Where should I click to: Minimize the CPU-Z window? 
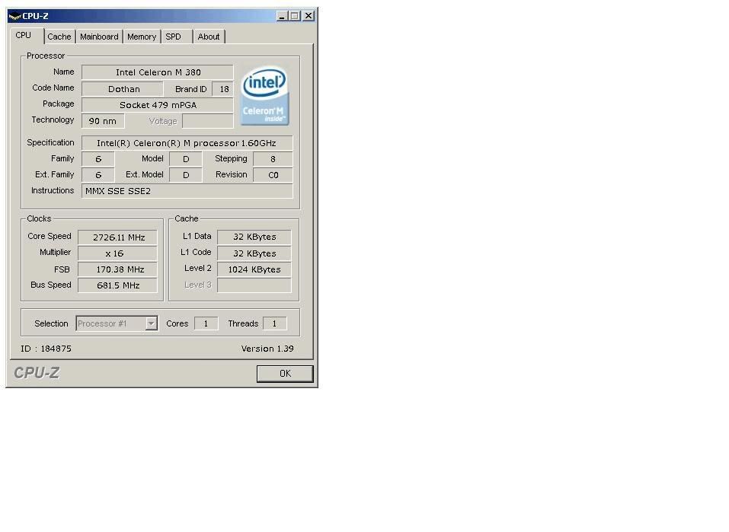pyautogui.click(x=282, y=16)
